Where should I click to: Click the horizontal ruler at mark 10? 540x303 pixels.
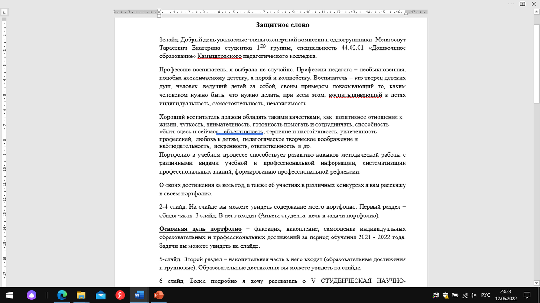tap(308, 12)
